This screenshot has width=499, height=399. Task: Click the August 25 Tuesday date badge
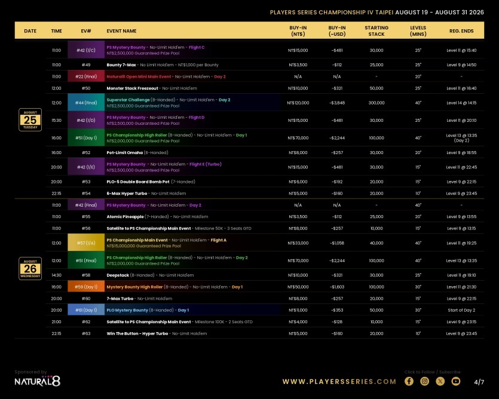(30, 119)
